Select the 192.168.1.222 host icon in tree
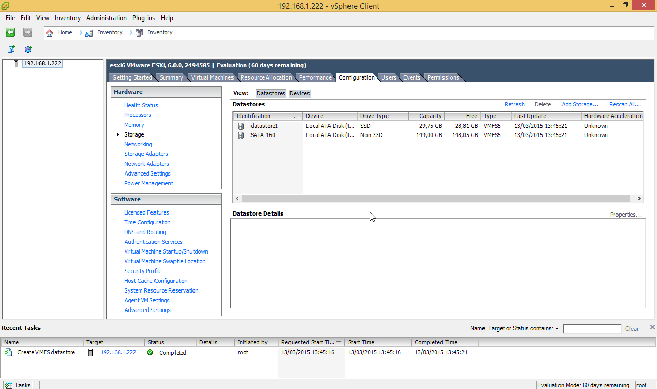657x389 pixels. (16, 64)
